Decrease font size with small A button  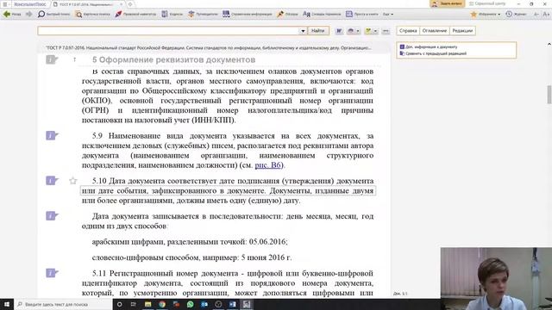click(x=536, y=14)
